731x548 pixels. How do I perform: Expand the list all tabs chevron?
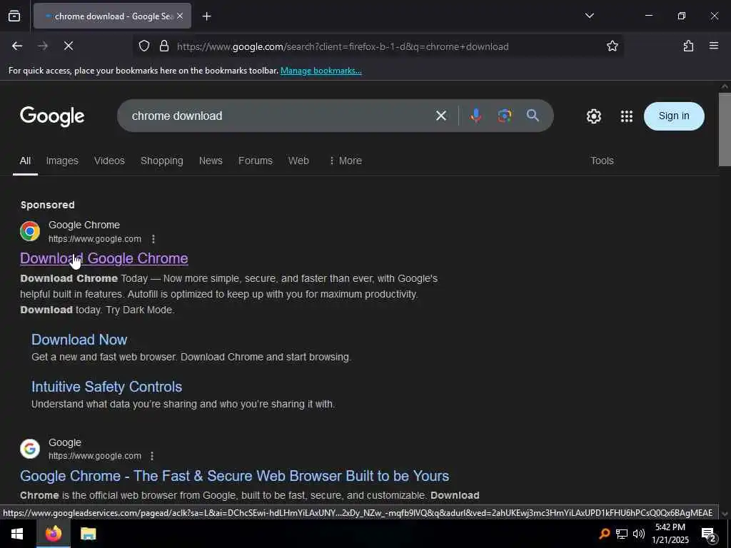589,16
